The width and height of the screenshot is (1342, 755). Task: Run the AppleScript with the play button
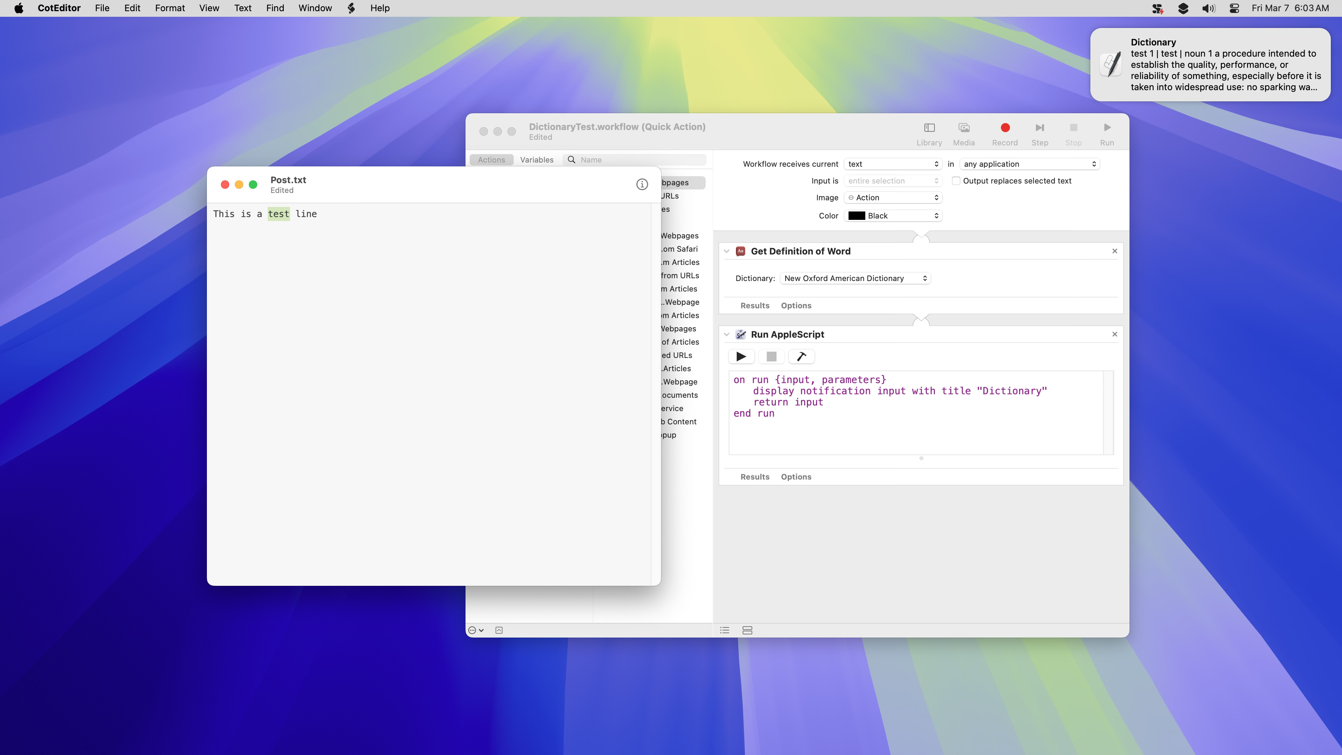[x=741, y=357]
